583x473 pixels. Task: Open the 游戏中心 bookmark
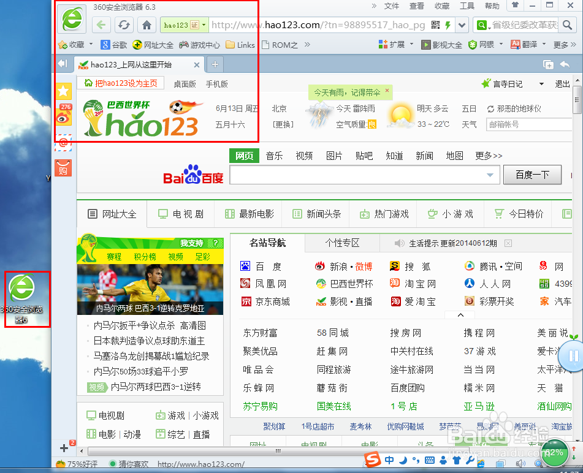200,45
